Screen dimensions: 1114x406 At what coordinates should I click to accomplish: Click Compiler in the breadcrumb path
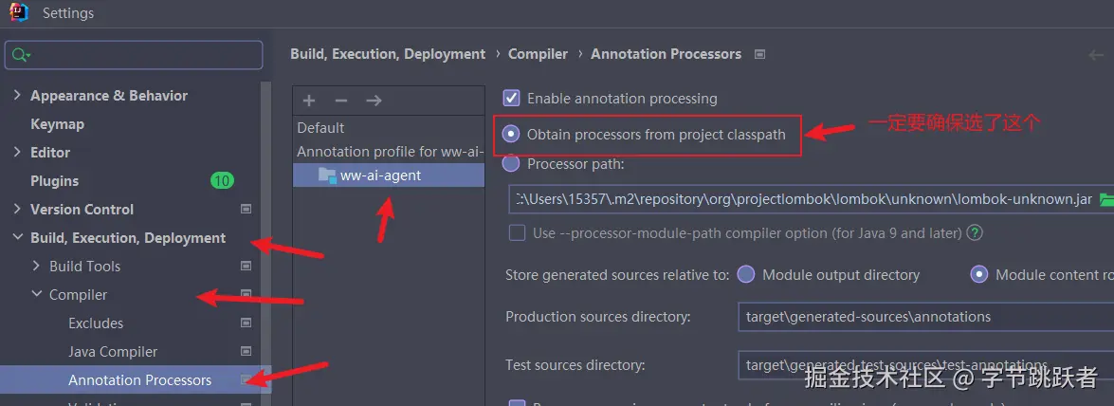point(538,54)
